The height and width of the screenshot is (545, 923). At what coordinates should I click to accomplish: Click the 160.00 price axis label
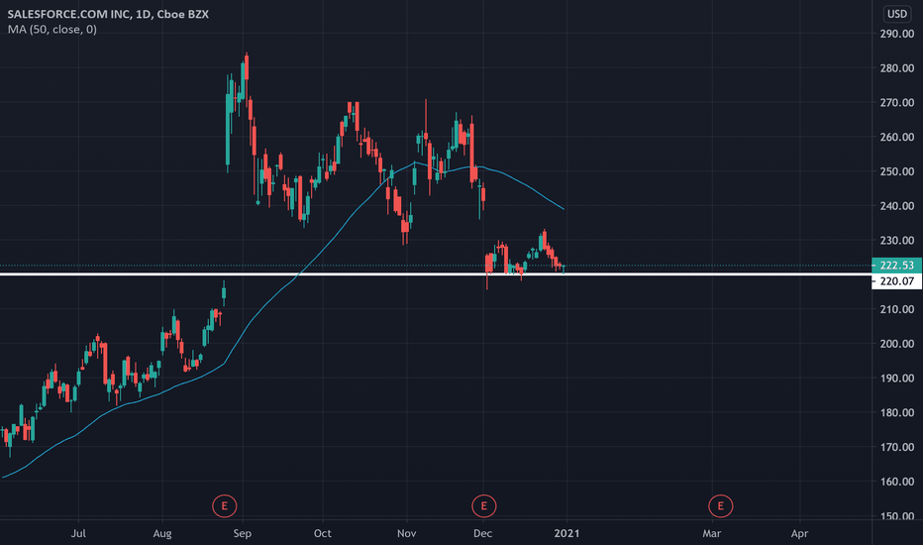(x=897, y=482)
